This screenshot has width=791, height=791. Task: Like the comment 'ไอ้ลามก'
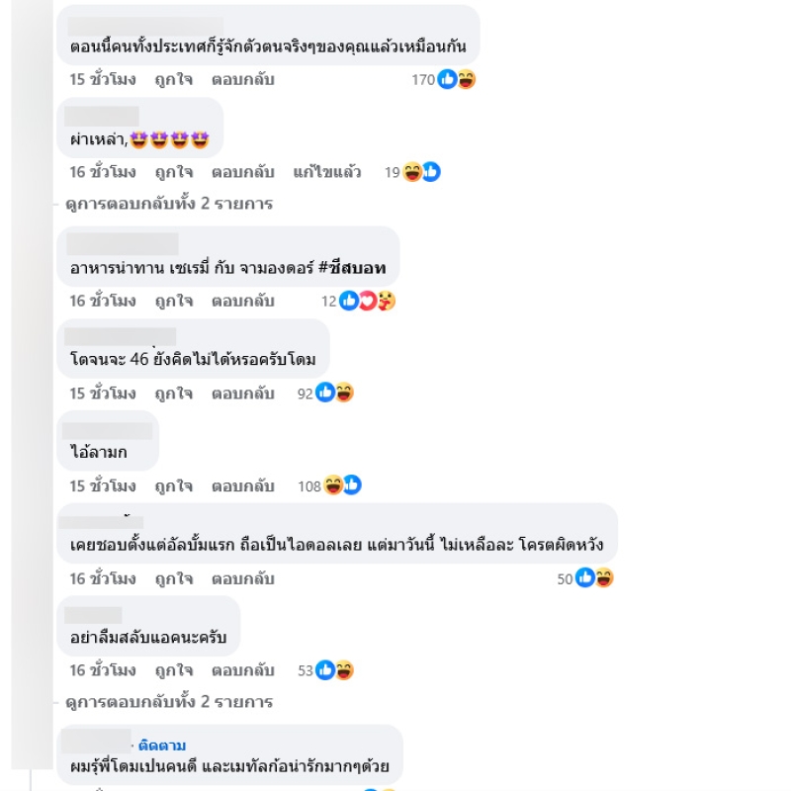173,486
